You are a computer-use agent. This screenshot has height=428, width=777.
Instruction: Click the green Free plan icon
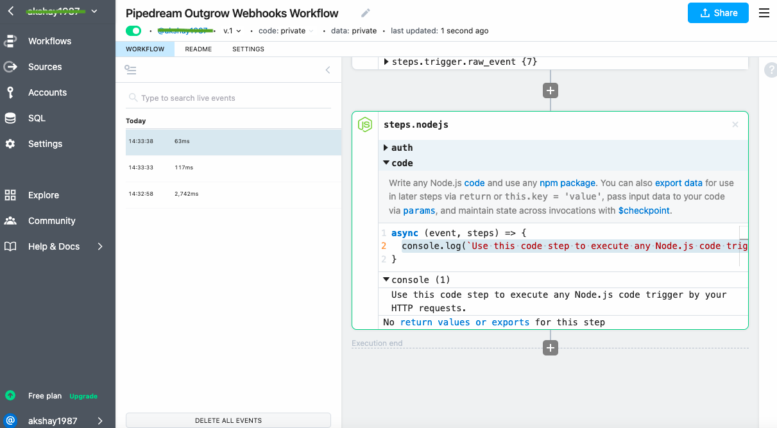tap(10, 396)
